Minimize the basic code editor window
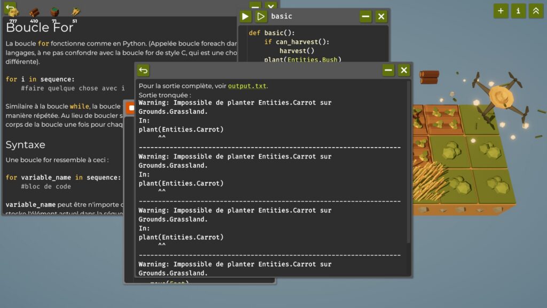This screenshot has height=308, width=547. [x=365, y=17]
